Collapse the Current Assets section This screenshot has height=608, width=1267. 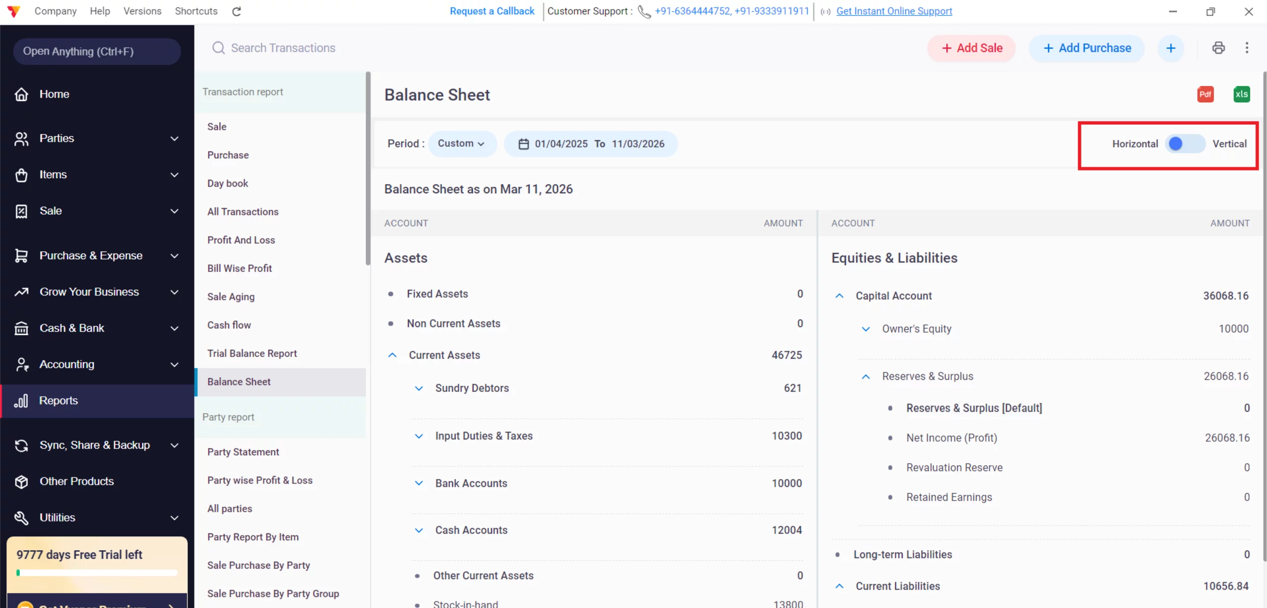(392, 355)
